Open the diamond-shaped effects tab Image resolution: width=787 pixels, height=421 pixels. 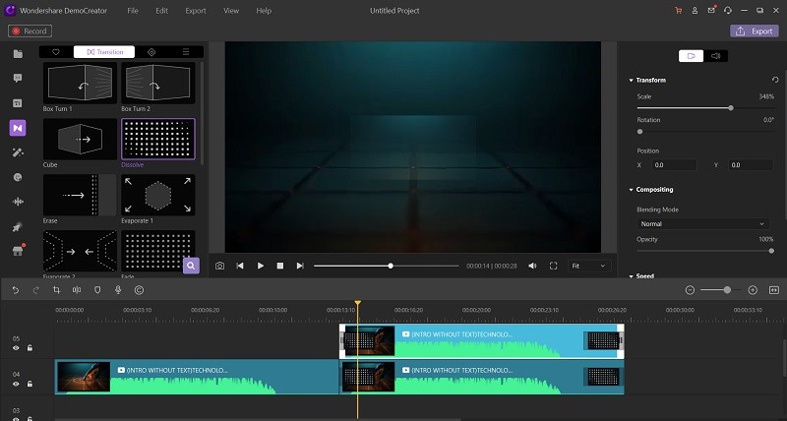tap(151, 52)
